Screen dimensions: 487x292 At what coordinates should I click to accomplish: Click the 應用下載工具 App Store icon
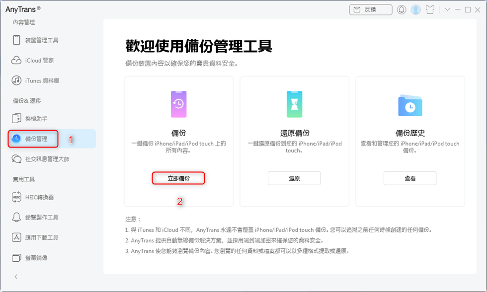pos(16,237)
